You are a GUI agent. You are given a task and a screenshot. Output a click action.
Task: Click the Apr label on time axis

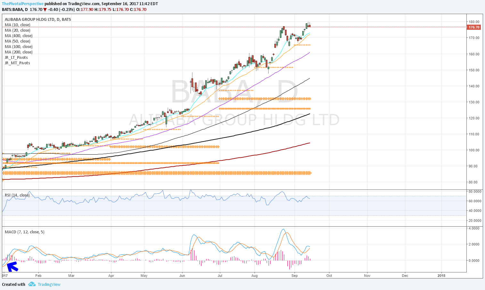[x=111, y=276]
